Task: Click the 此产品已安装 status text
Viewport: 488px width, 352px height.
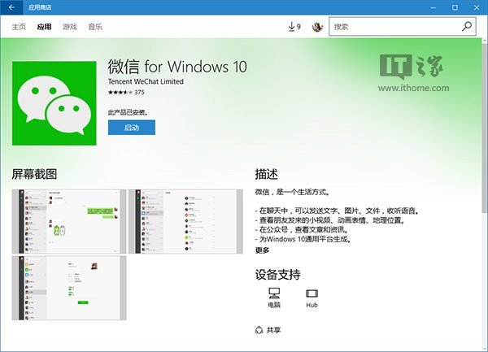Action: (x=128, y=112)
